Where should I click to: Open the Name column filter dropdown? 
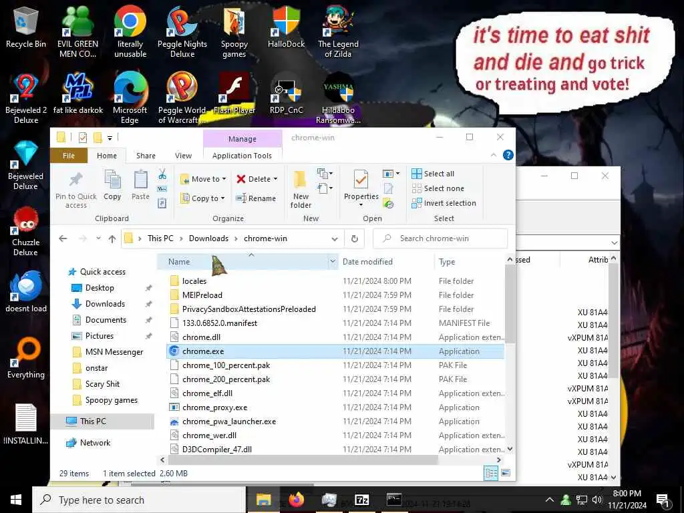(x=333, y=262)
